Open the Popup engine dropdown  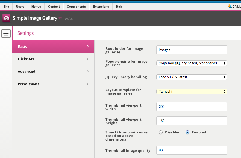[x=192, y=63]
